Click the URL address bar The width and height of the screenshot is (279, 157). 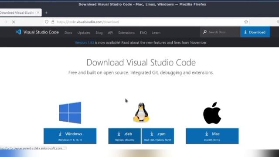click(146, 22)
